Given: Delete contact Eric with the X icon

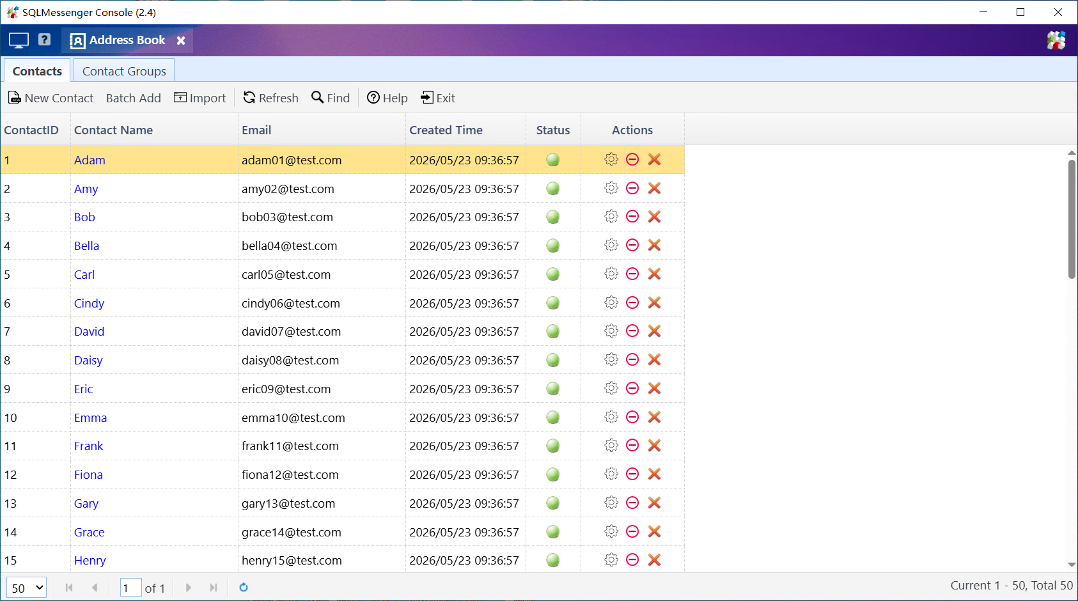Looking at the screenshot, I should click(x=654, y=388).
